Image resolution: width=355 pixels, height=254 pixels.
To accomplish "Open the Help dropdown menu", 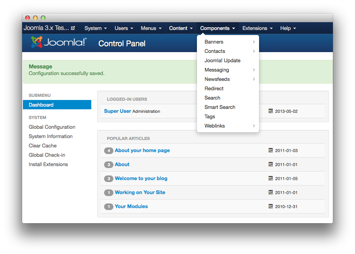I will pyautogui.click(x=288, y=28).
